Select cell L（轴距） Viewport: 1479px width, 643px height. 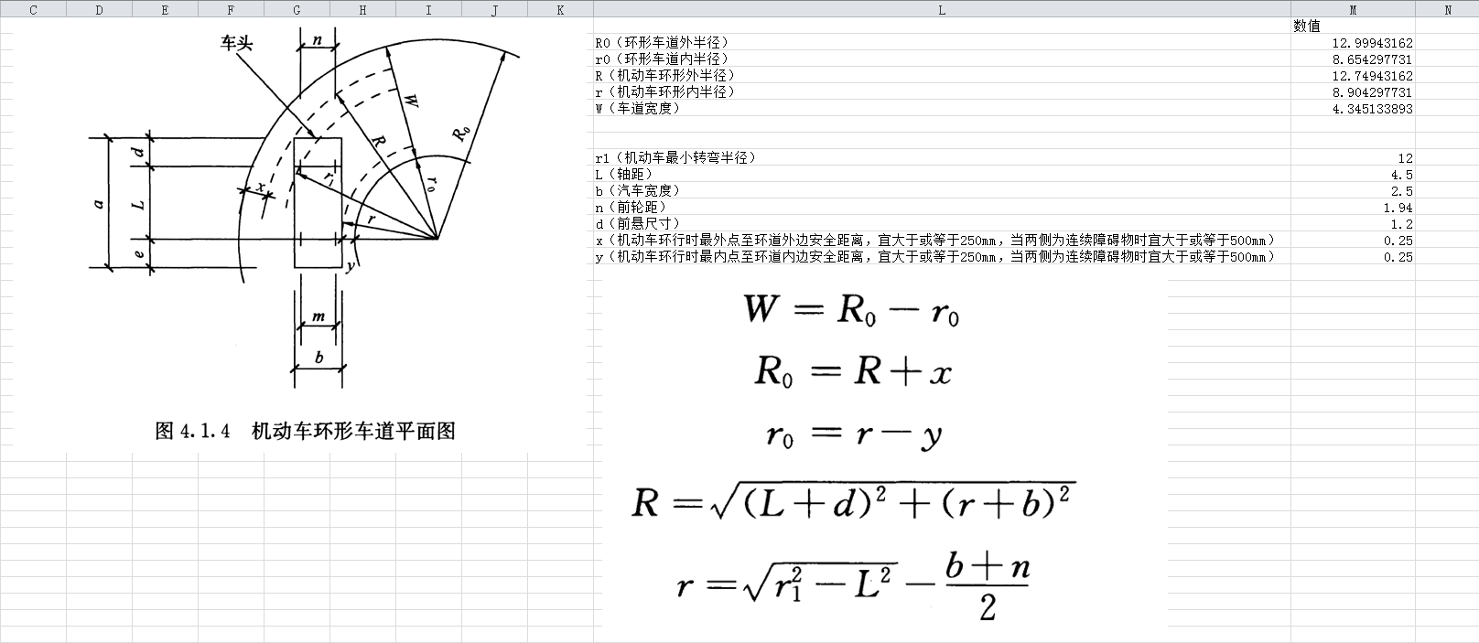click(x=942, y=175)
